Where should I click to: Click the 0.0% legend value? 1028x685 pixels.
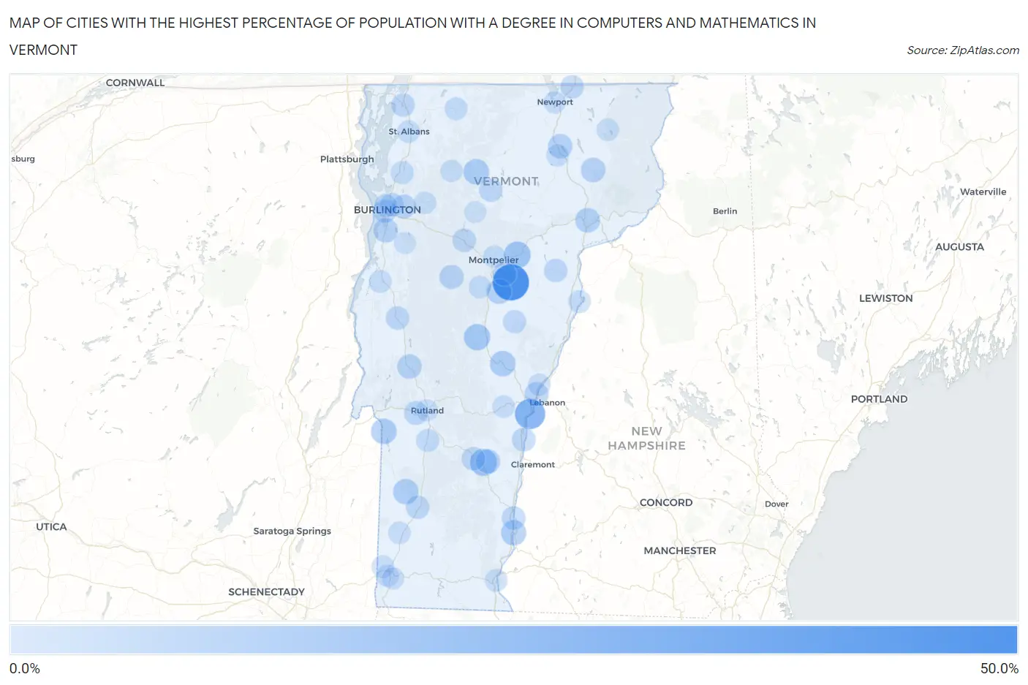point(25,669)
